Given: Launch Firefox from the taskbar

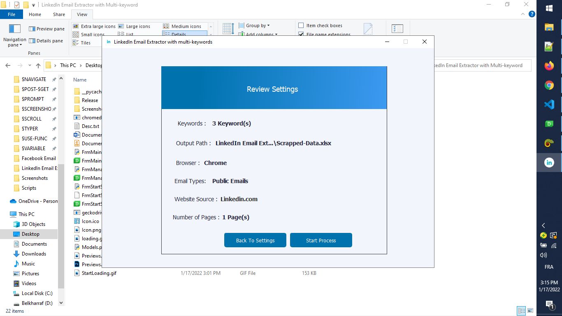Looking at the screenshot, I should pyautogui.click(x=549, y=66).
